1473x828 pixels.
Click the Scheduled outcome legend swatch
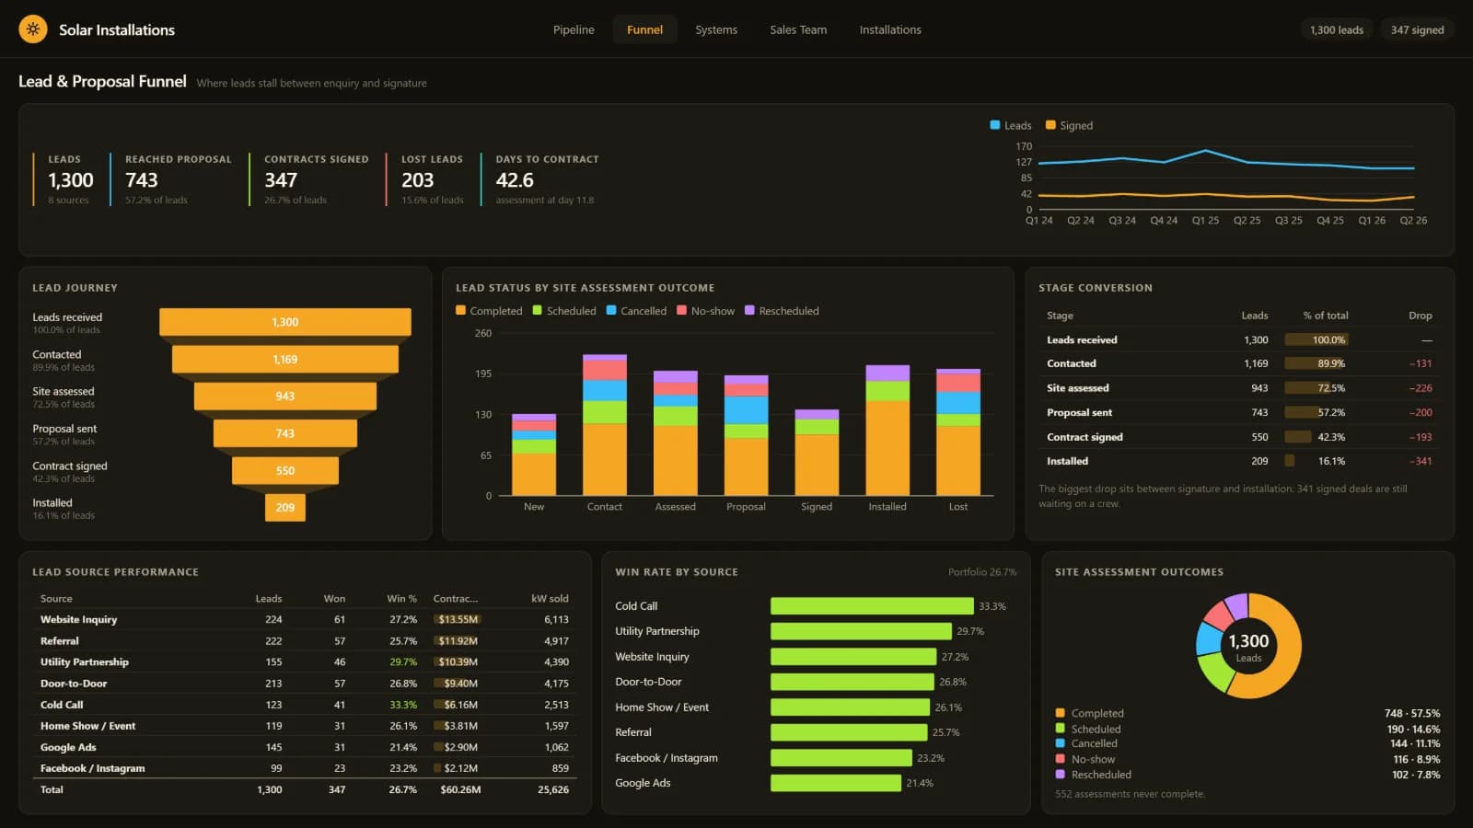click(1060, 729)
